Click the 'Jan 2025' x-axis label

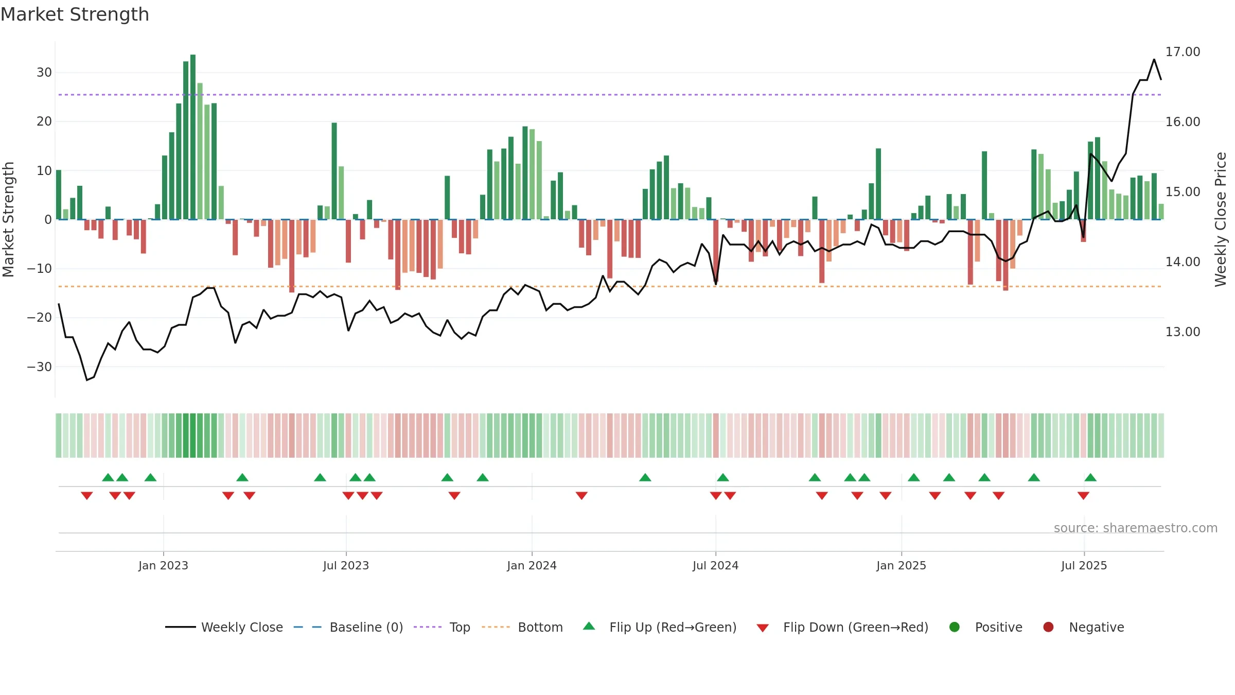coord(901,565)
